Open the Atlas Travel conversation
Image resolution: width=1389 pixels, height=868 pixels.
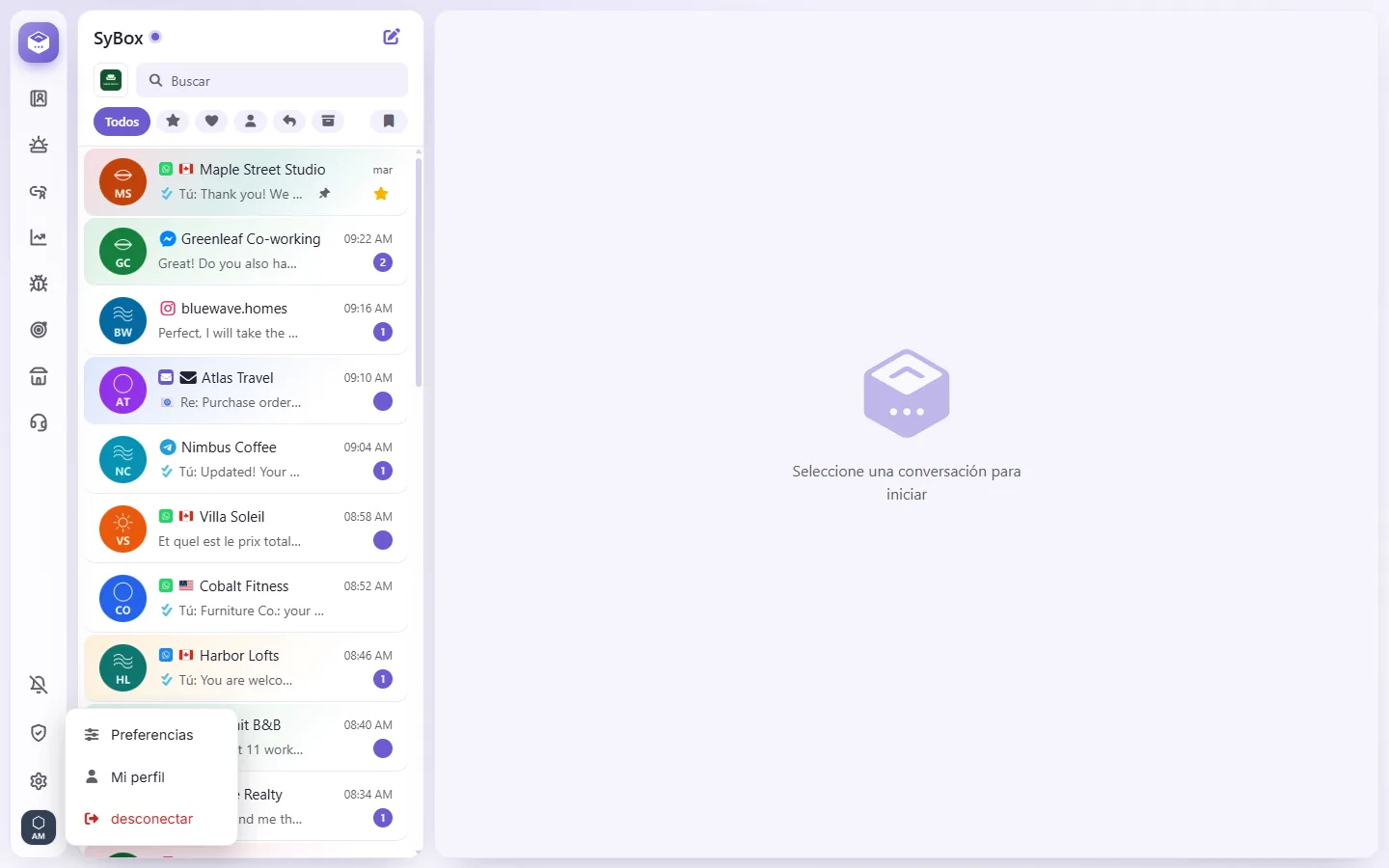coord(246,390)
